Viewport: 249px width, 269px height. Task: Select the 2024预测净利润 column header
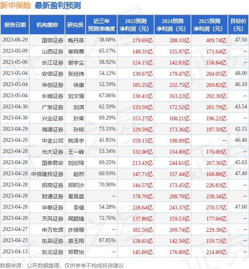(x=173, y=25)
